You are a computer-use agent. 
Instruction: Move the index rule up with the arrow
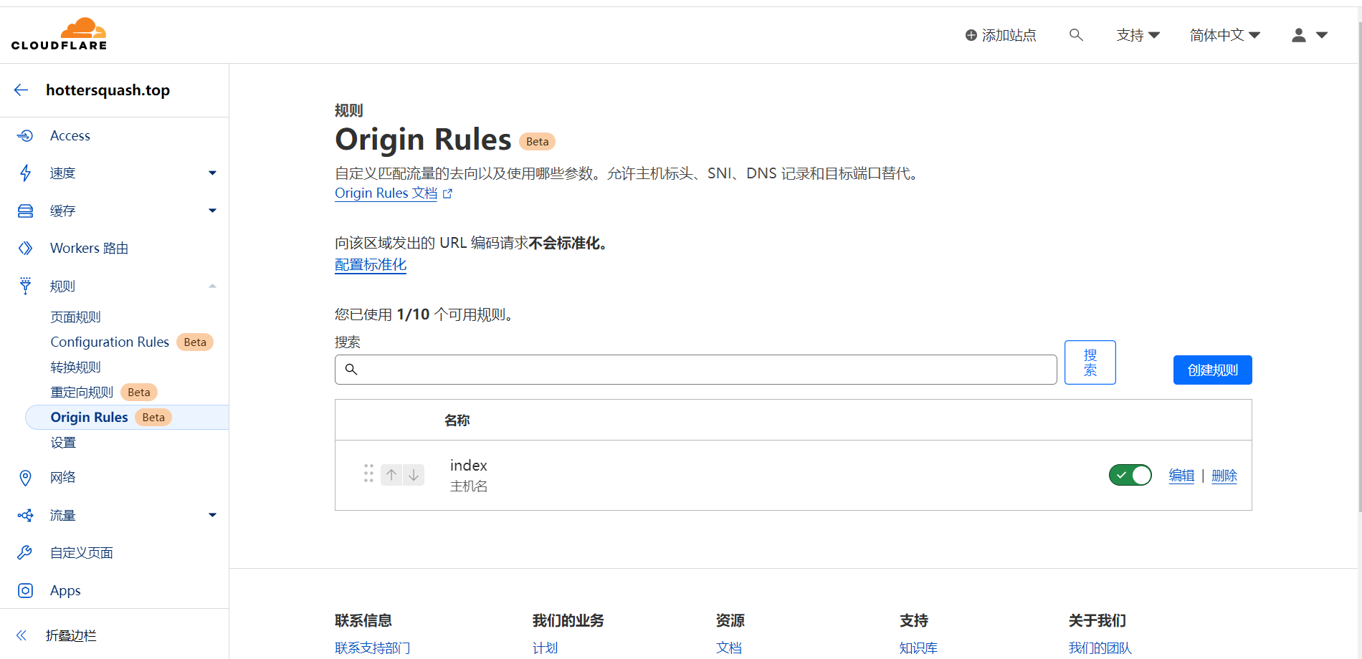coord(391,474)
